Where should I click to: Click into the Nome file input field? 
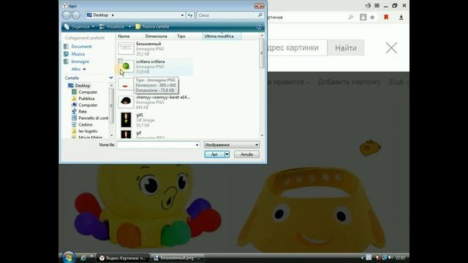tap(156, 145)
